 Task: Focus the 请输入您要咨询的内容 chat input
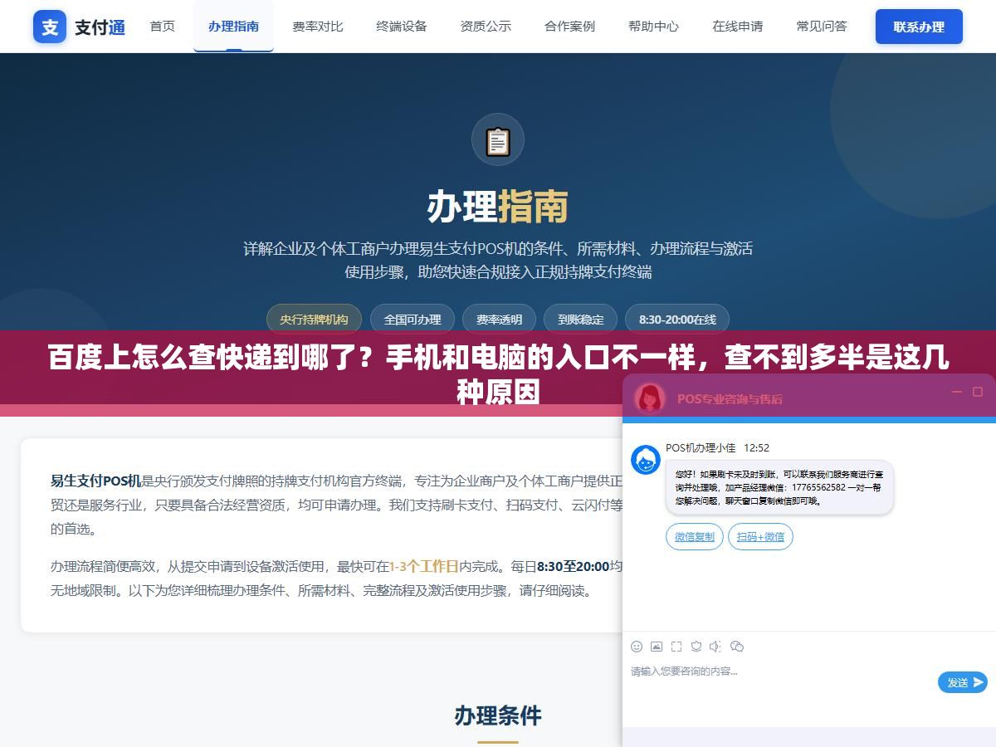point(780,682)
